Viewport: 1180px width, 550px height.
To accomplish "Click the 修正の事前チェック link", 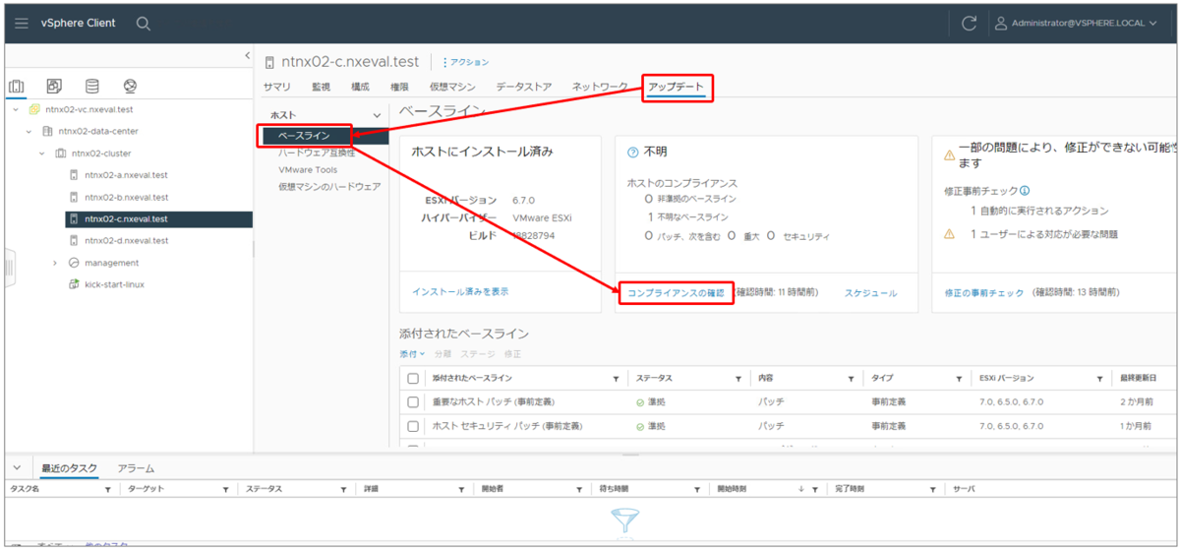I will tap(983, 293).
